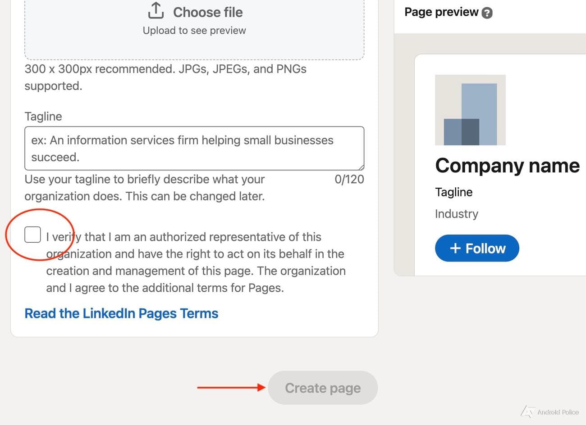Image resolution: width=586 pixels, height=425 pixels.
Task: Click the Page preview help question mark
Action: point(487,13)
